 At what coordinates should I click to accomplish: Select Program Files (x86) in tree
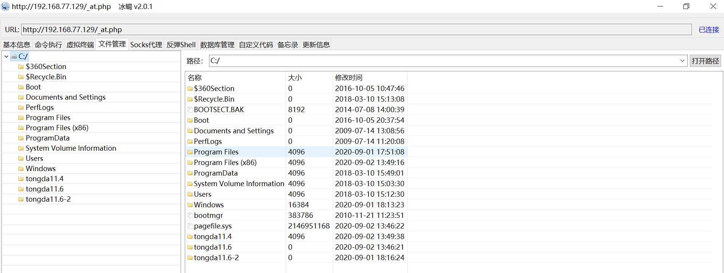[x=57, y=128]
